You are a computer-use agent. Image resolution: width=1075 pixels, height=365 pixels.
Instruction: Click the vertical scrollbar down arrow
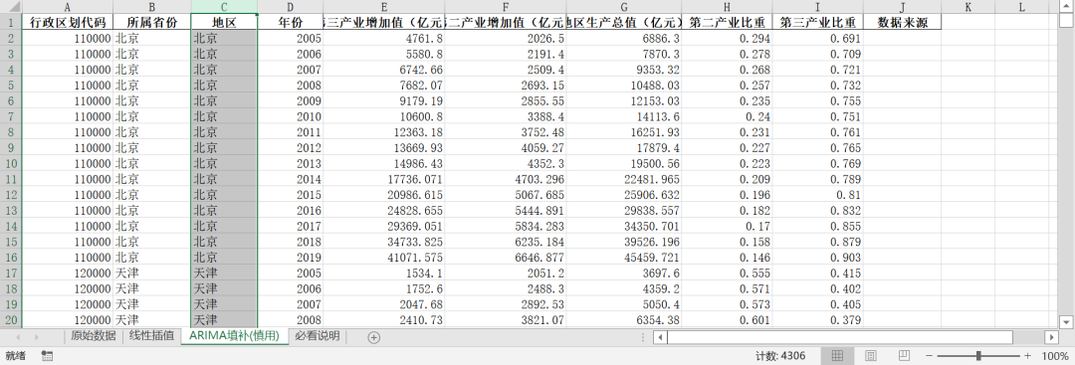pos(1066,321)
